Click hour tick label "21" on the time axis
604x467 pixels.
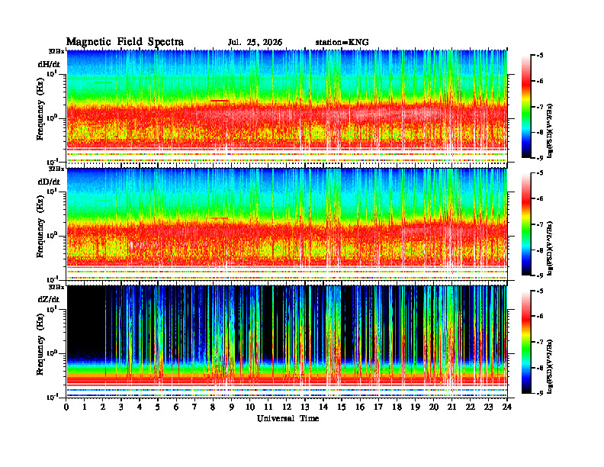tap(451, 407)
